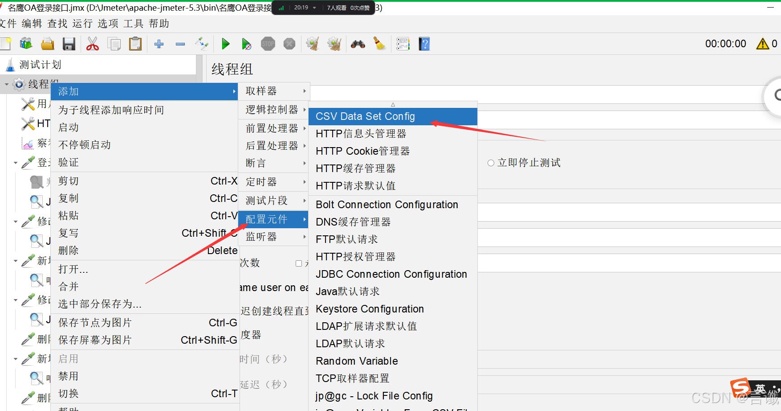Click the Toggle enable/disable icon
The height and width of the screenshot is (411, 781).
pyautogui.click(x=202, y=44)
